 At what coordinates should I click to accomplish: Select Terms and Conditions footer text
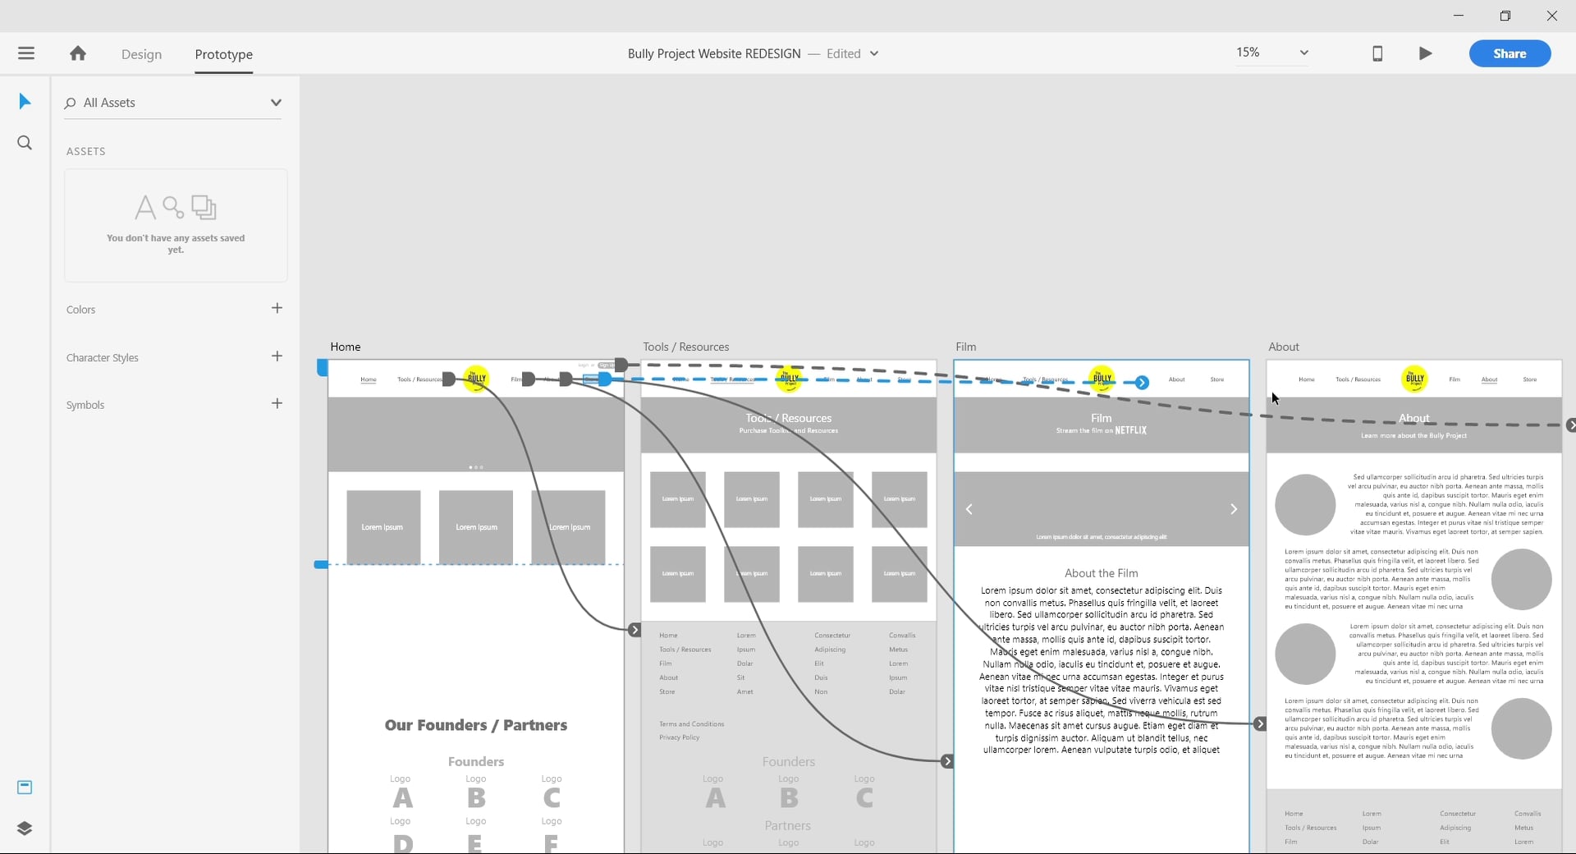click(692, 724)
